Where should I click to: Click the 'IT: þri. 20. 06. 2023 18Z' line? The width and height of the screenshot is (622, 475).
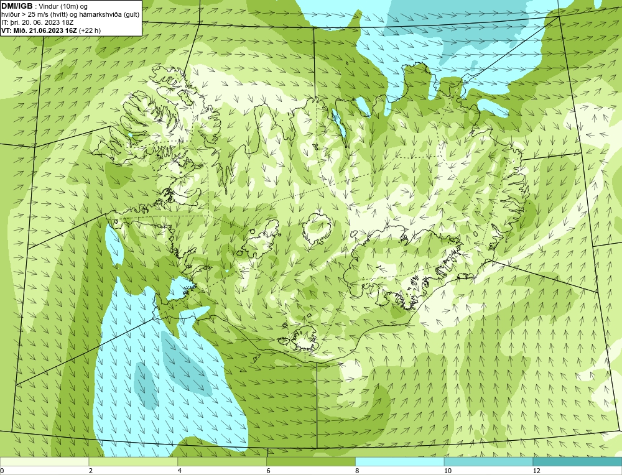pos(37,22)
